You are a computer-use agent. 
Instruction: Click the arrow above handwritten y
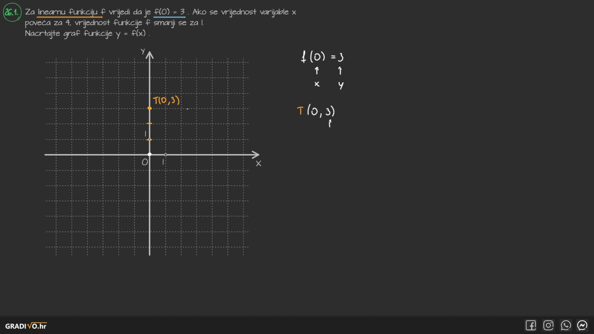click(x=340, y=71)
